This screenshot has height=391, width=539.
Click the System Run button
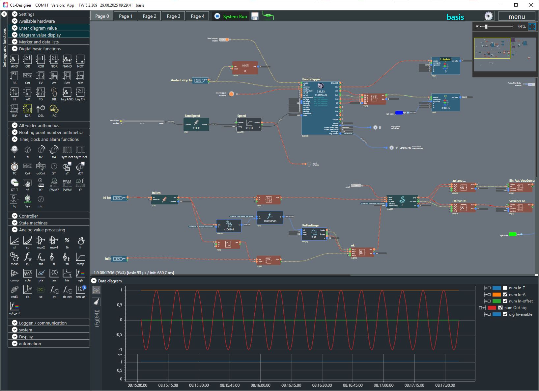tap(231, 16)
